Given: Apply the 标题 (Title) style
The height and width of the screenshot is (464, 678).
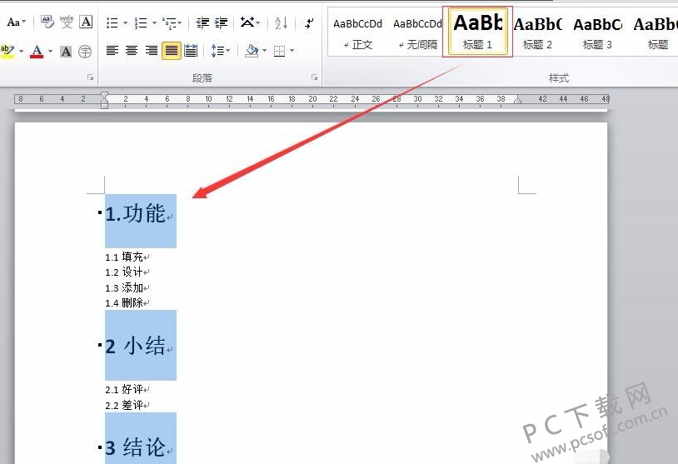Looking at the screenshot, I should click(656, 32).
